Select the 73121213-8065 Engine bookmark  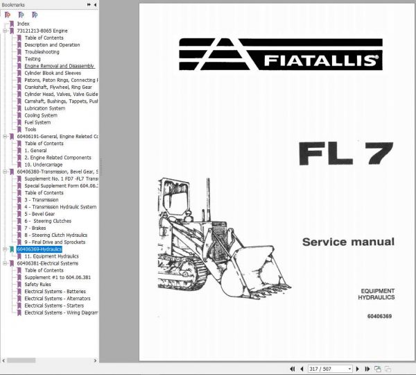pyautogui.click(x=42, y=31)
